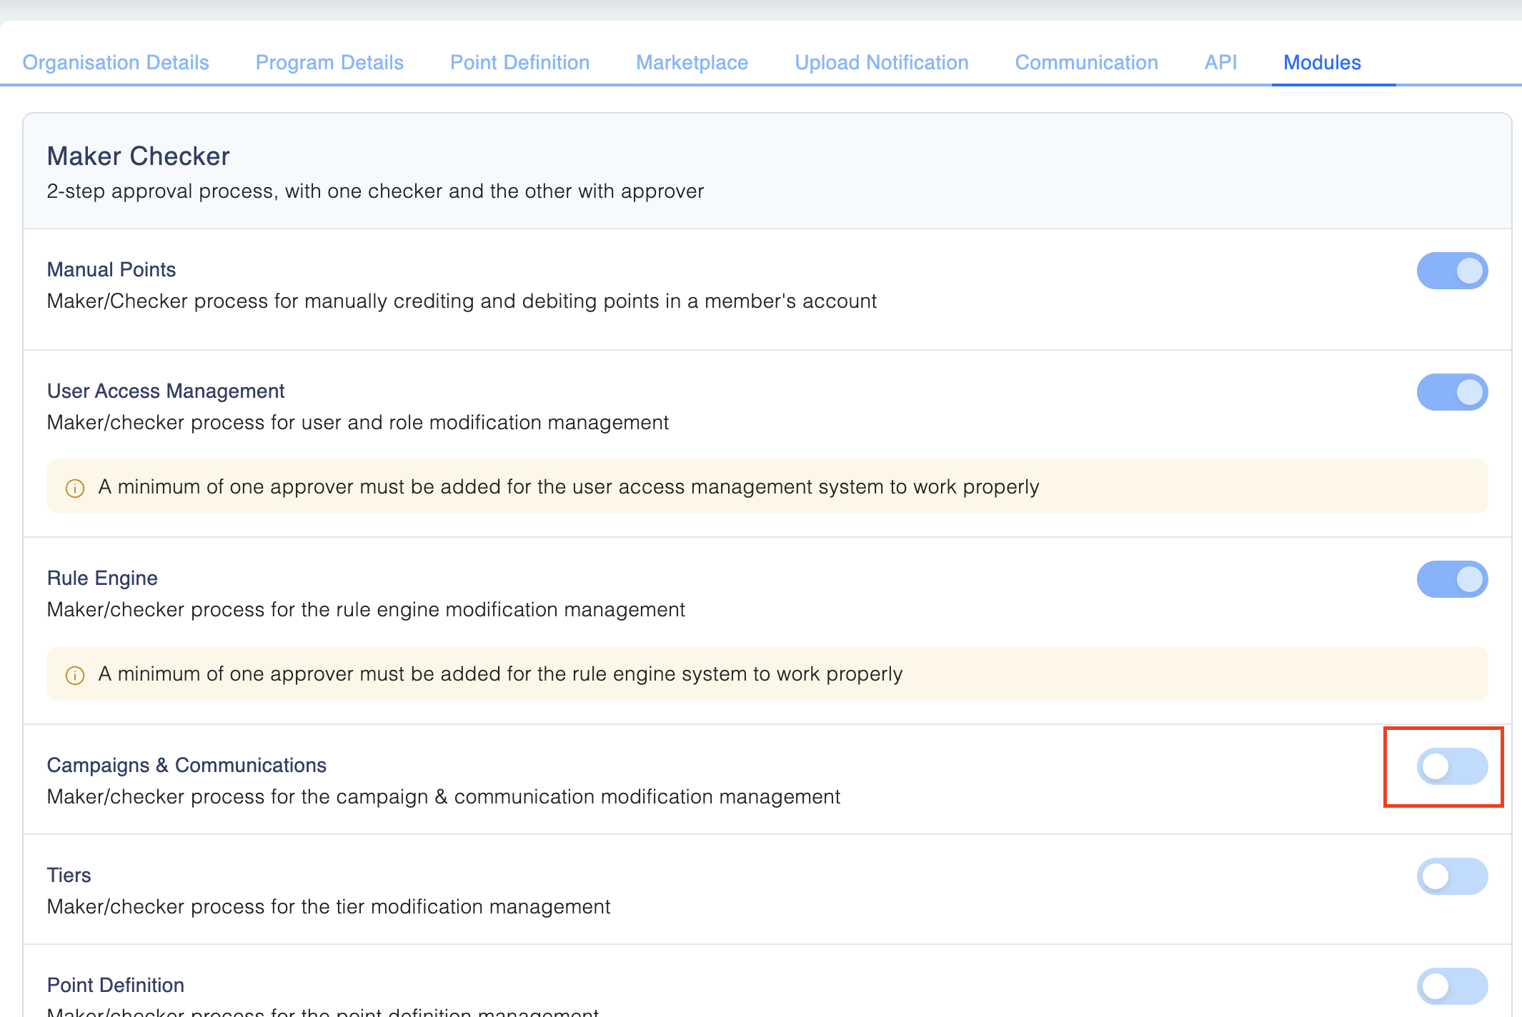Click info icon in user access warning
1522x1017 pixels.
pos(75,488)
